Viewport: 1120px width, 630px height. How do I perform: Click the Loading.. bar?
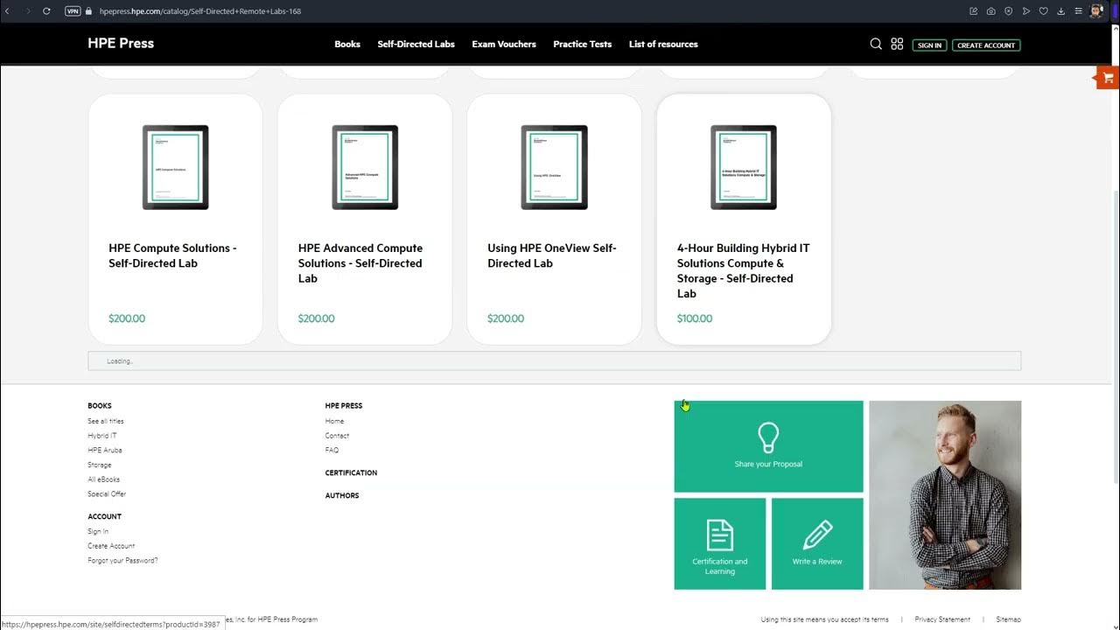tap(554, 360)
